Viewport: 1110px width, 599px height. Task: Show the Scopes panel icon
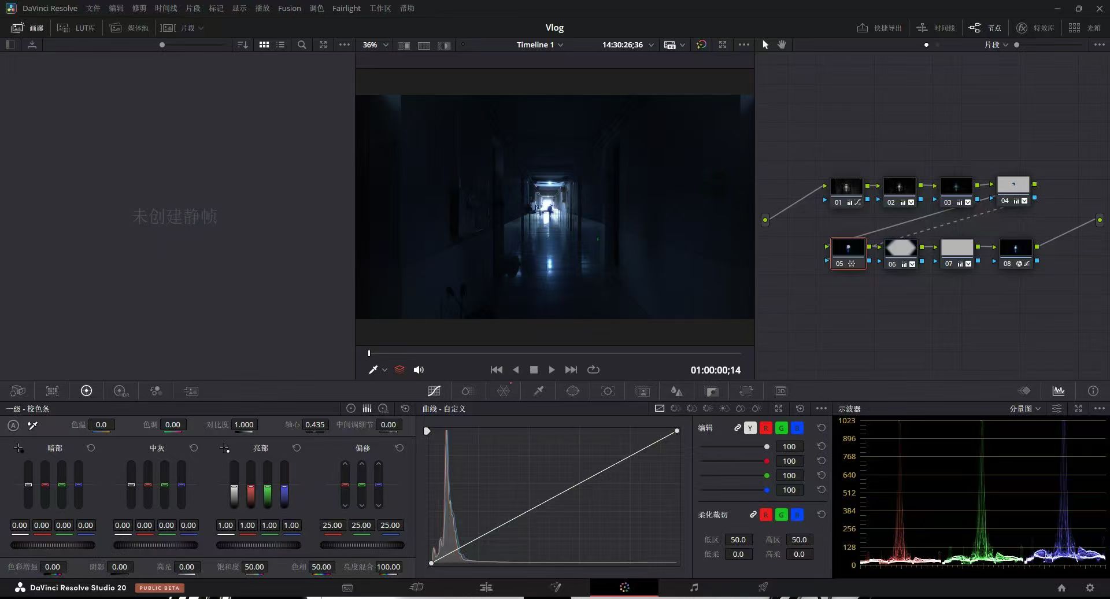[x=1059, y=391]
